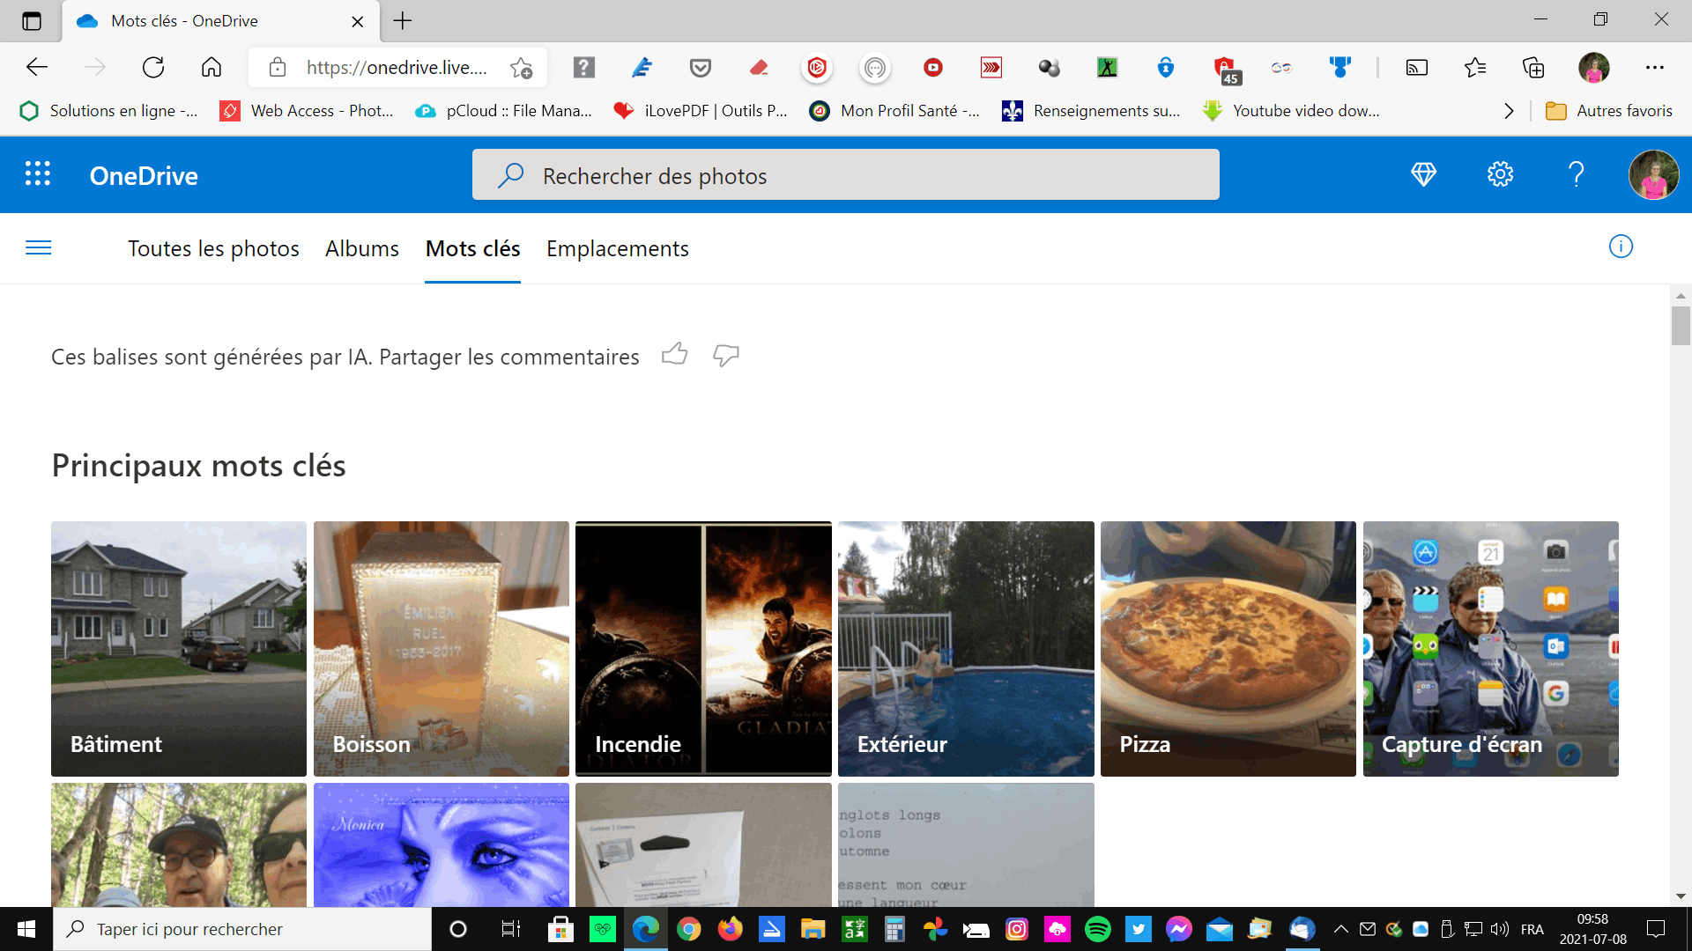Select the Mots clés tab
1692x951 pixels.
[472, 249]
